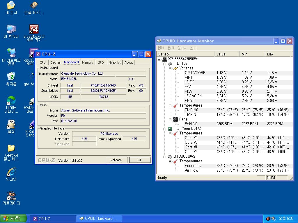Image resolution: width=298 pixels, height=223 pixels.
Task: Click the system tray clock
Action: pyautogui.click(x=286, y=219)
